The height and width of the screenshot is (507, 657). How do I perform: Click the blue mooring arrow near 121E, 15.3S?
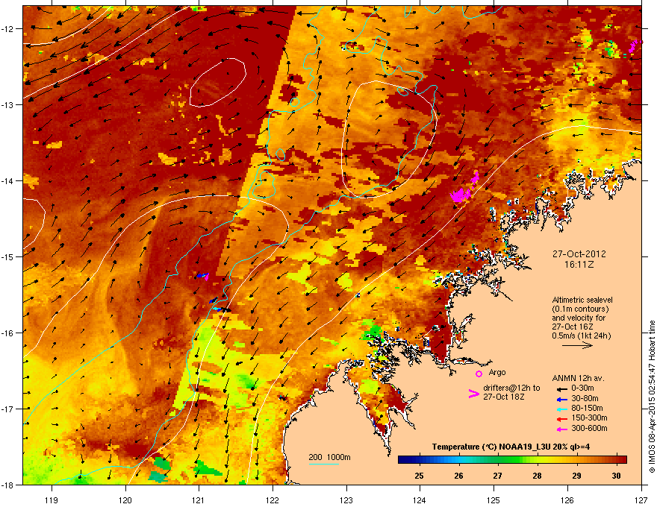(x=202, y=275)
